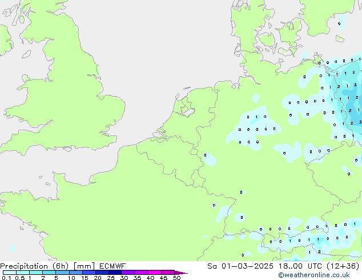Click the "(12+36)" forecast run text

[x=343, y=266]
